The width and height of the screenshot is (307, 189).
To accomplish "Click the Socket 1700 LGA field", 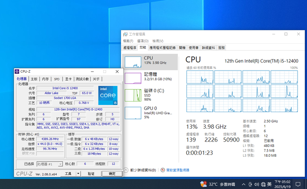I will pos(65,98).
